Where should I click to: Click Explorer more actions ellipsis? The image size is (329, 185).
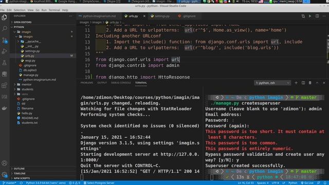(70, 16)
